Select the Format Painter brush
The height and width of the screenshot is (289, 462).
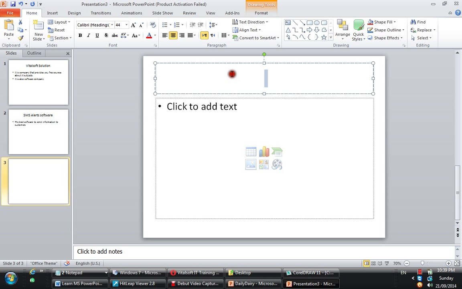pos(20,38)
